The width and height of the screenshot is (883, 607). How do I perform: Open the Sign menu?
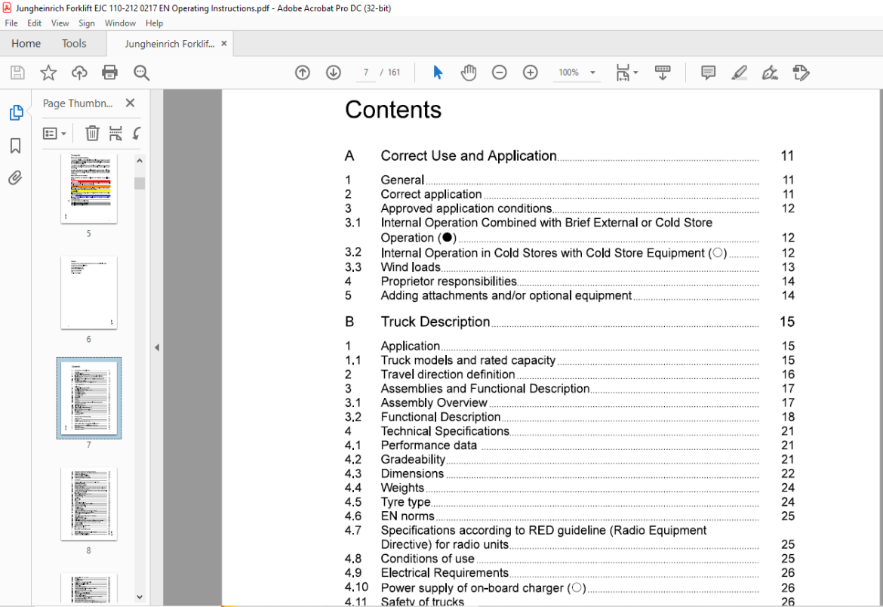pos(87,23)
